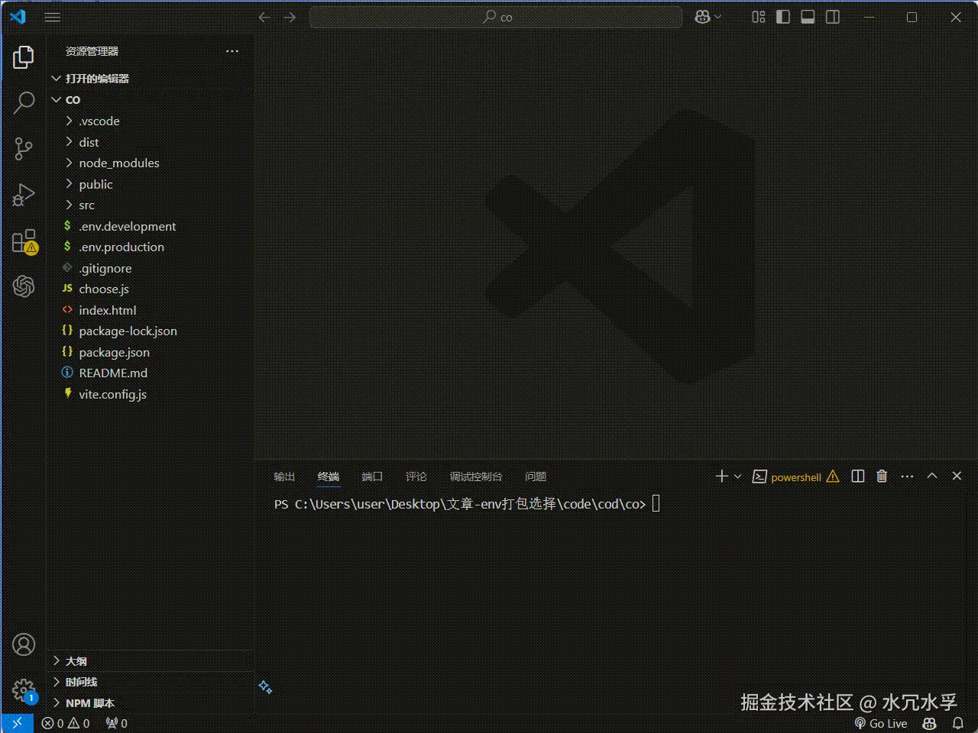Click the Go Live button
This screenshot has width=978, height=733.
click(x=881, y=723)
